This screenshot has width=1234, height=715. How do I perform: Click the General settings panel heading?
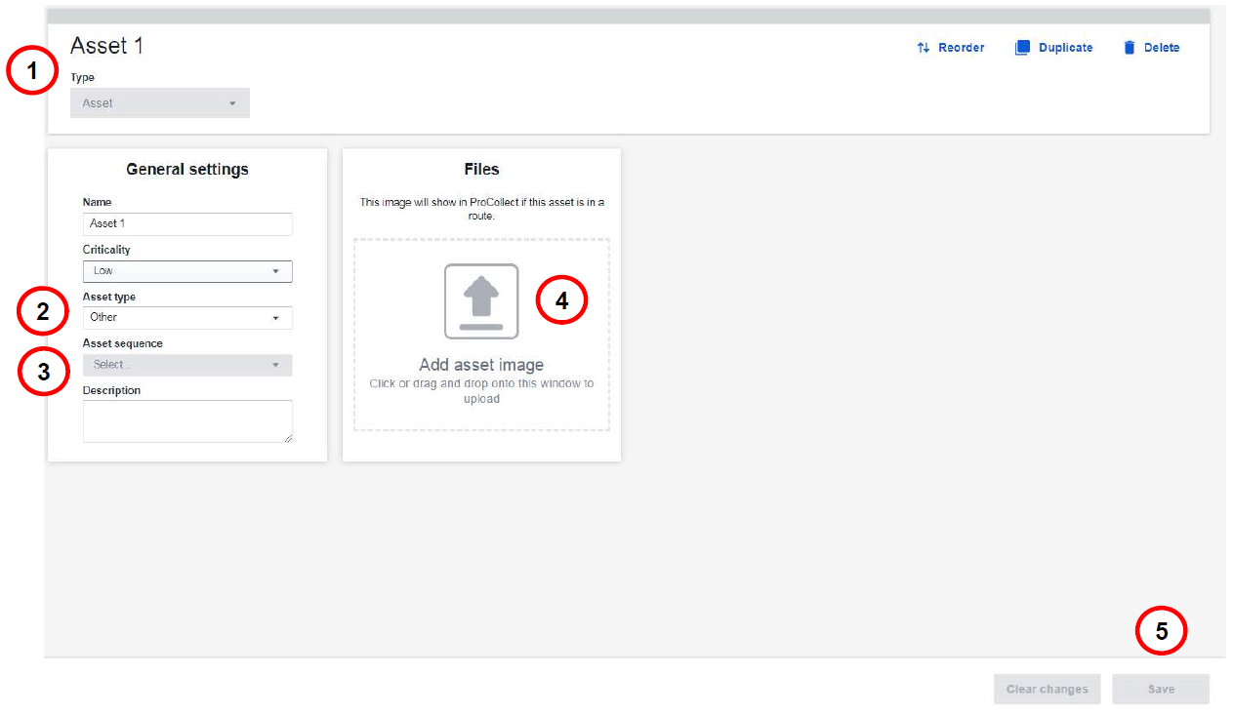187,170
